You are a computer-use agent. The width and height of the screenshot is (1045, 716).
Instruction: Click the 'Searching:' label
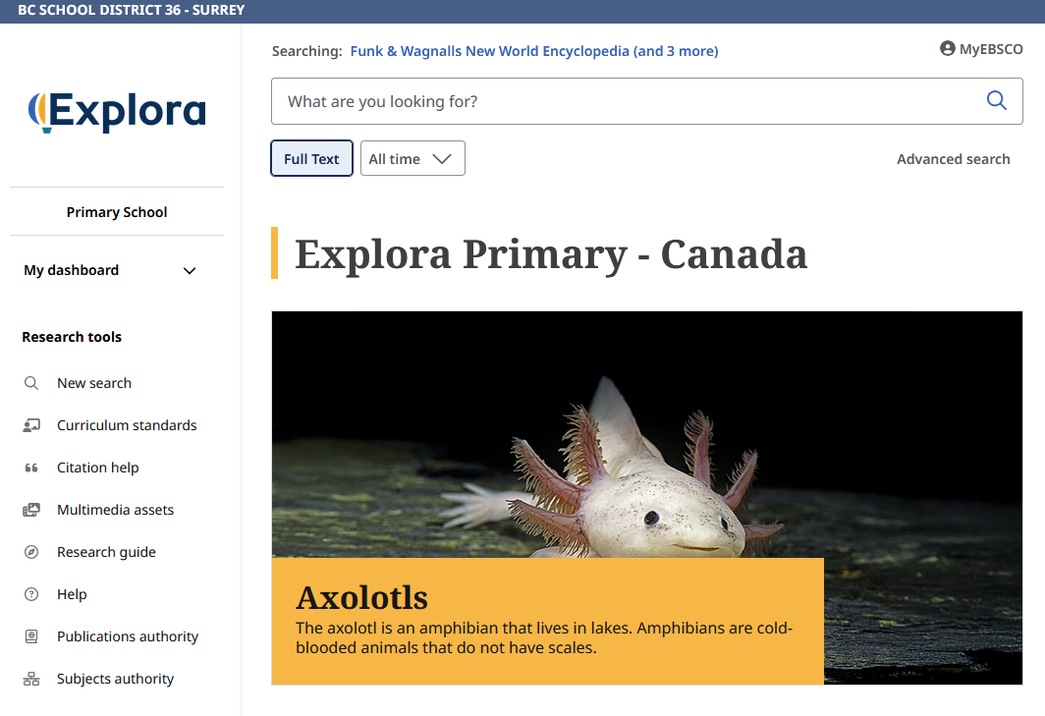click(307, 51)
